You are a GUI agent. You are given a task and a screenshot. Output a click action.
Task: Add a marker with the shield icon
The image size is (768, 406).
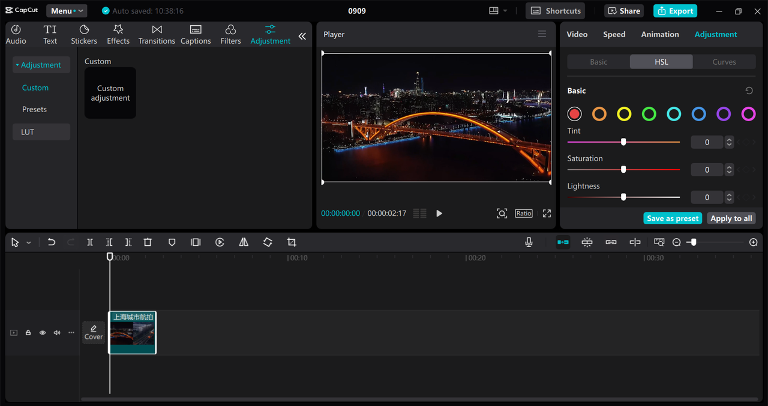click(x=172, y=242)
